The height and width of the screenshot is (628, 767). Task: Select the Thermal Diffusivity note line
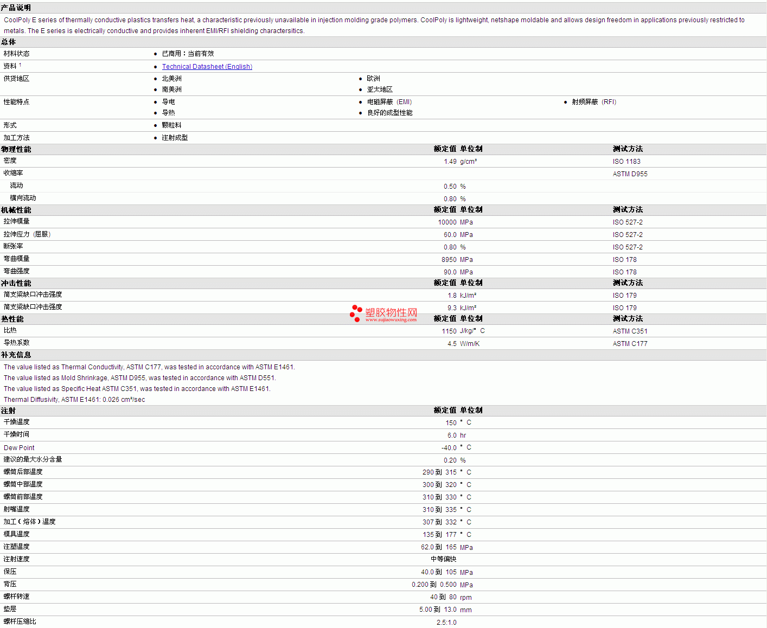point(74,400)
